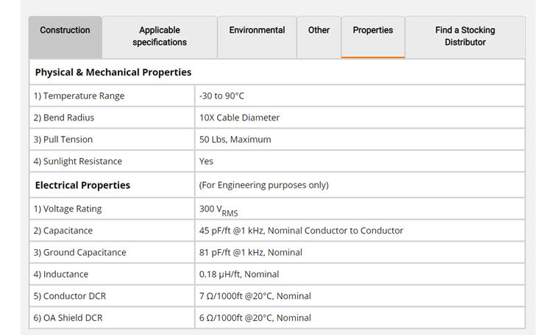Click the Sunlight Resistance row label
Screen dimensions: 557x335
[78, 162]
